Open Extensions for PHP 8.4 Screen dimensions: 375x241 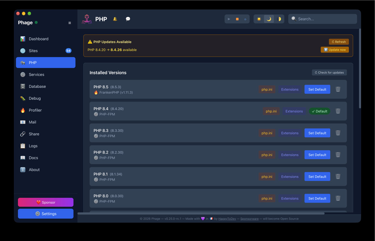294,111
